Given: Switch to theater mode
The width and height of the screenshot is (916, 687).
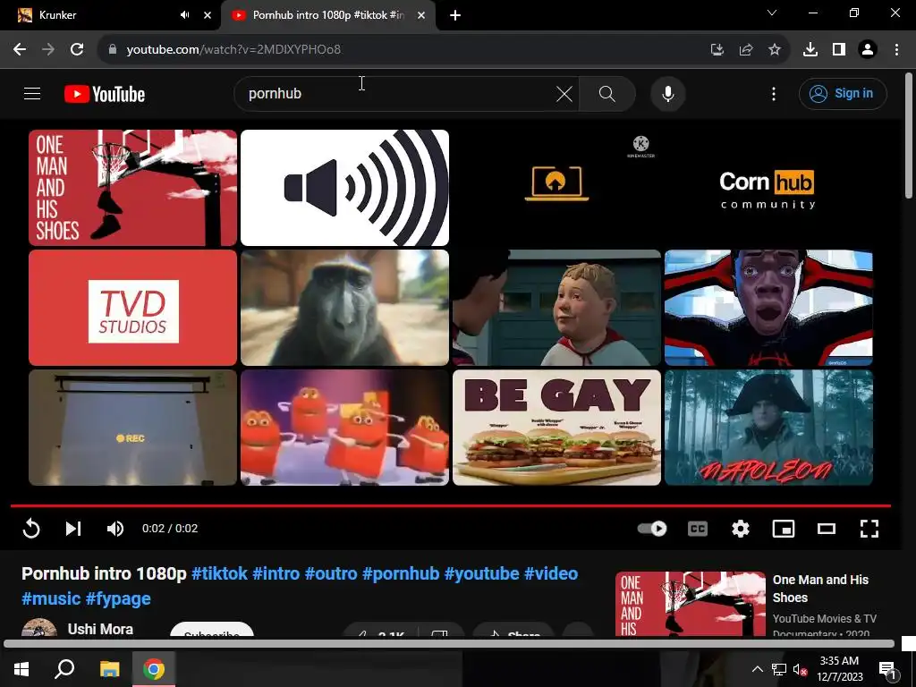Looking at the screenshot, I should (x=826, y=529).
